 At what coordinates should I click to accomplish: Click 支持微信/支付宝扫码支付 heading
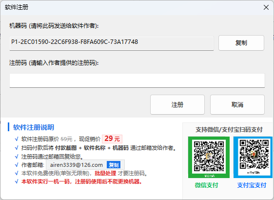click(x=229, y=130)
